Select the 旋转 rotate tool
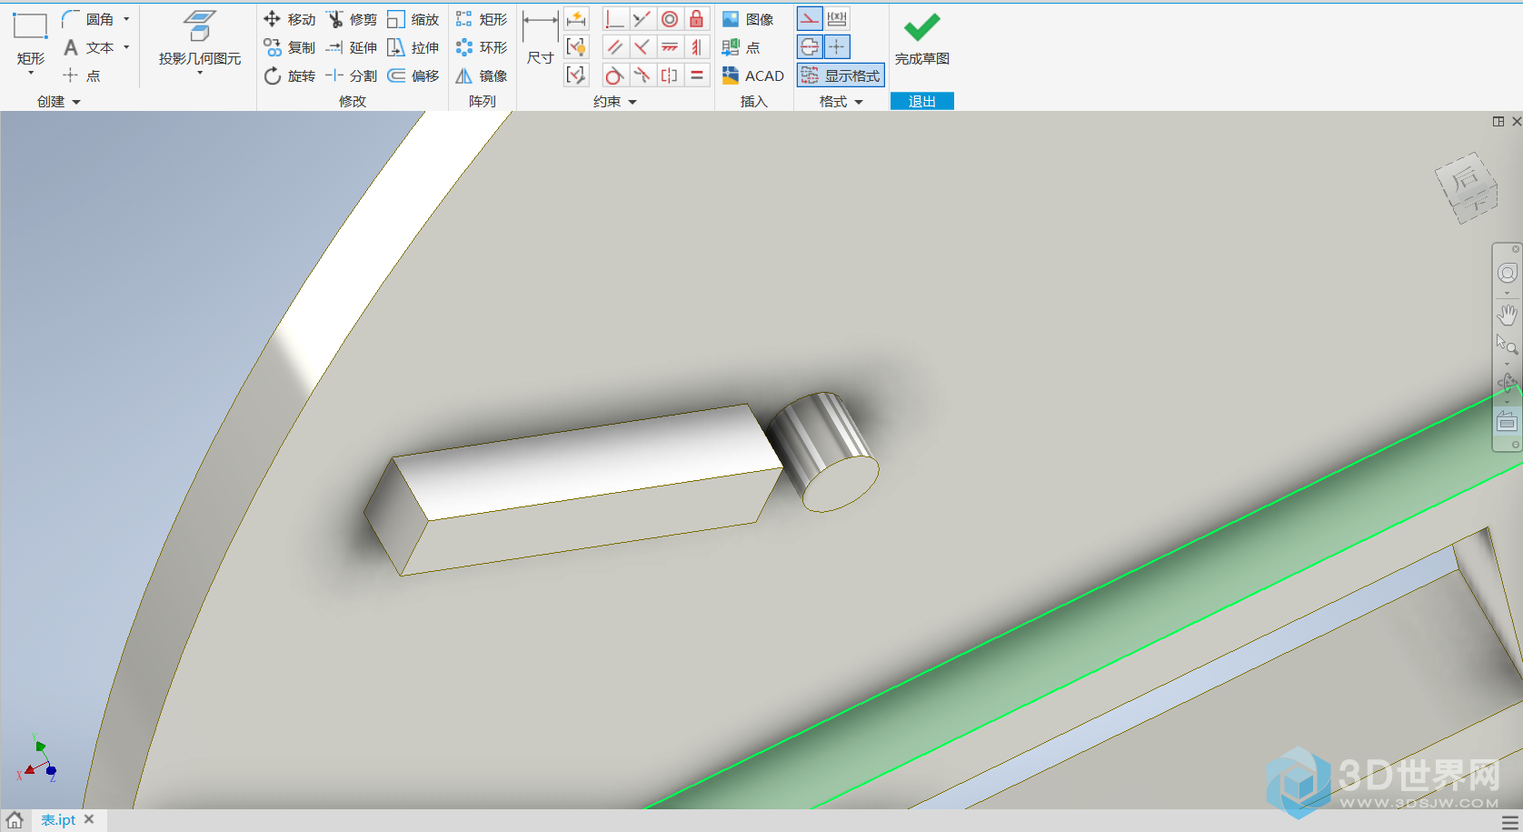 [289, 75]
